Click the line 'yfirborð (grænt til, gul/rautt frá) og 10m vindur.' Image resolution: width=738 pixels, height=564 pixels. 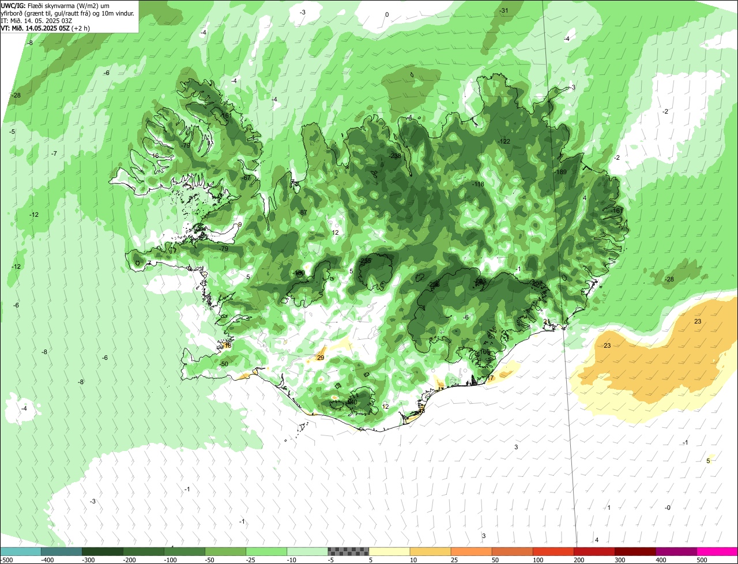(67, 13)
